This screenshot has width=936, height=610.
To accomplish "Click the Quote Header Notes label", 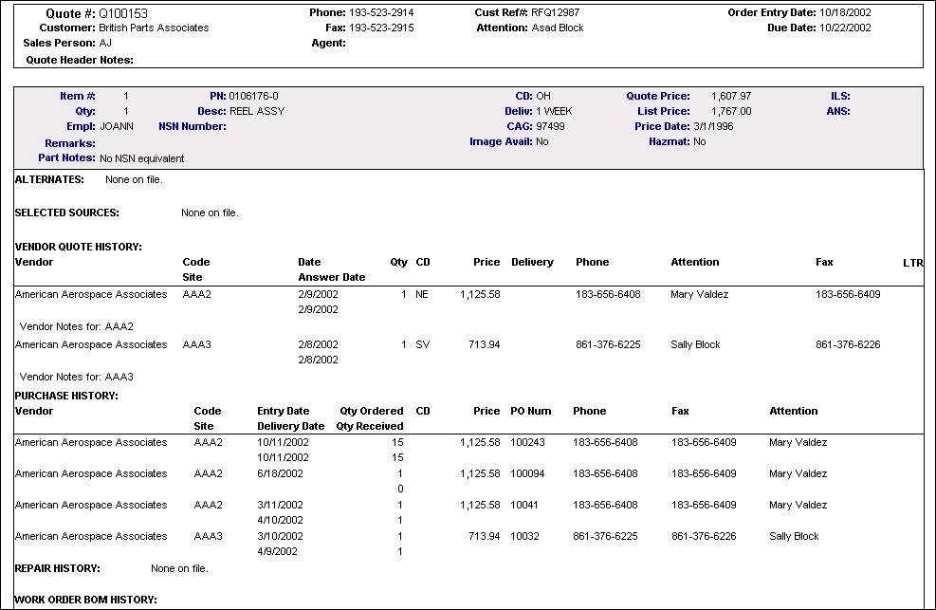I will tap(79, 60).
